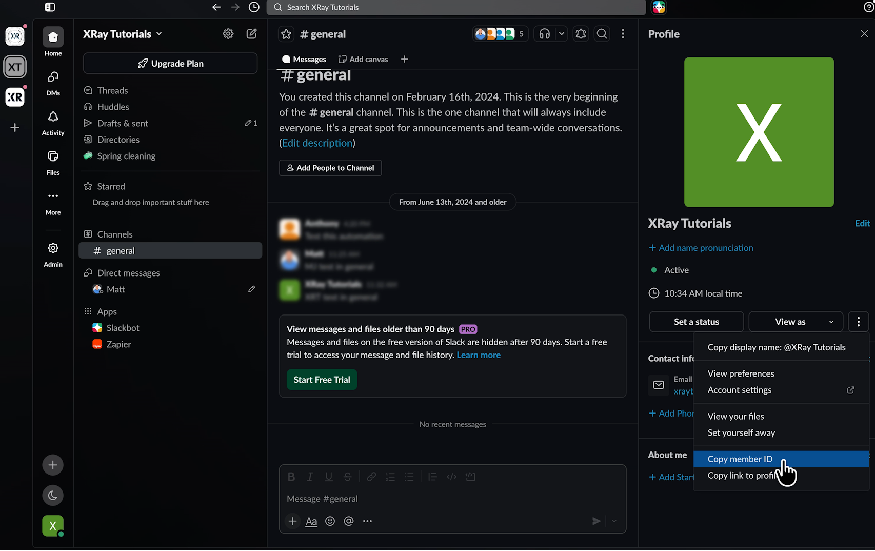Add a new tab with plus
Image resolution: width=875 pixels, height=551 pixels.
[x=405, y=60]
